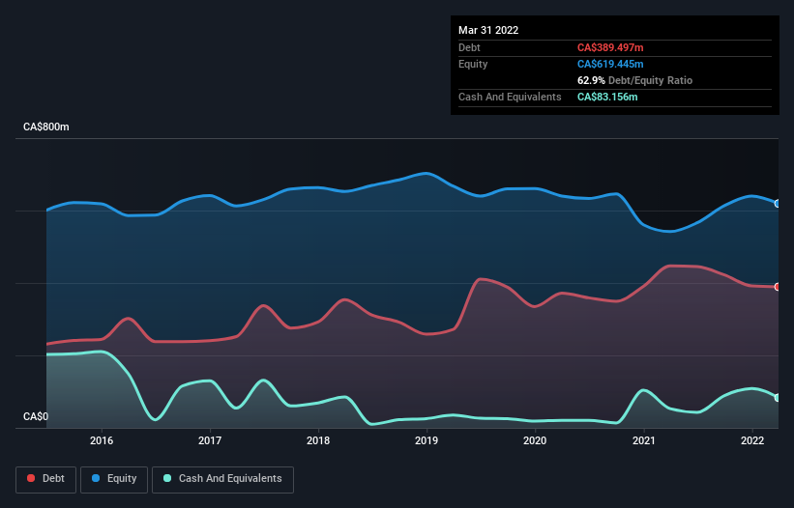The height and width of the screenshot is (508, 794).
Task: Click the teal Cash legend dot
Action: (167, 478)
